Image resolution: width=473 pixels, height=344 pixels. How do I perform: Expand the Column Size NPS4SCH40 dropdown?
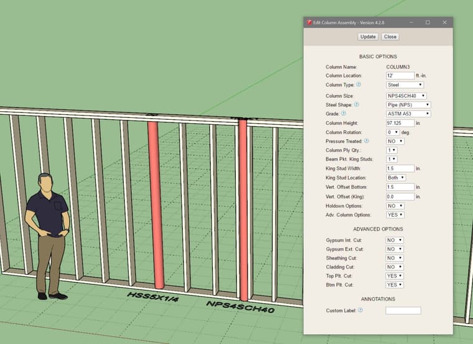tap(406, 96)
